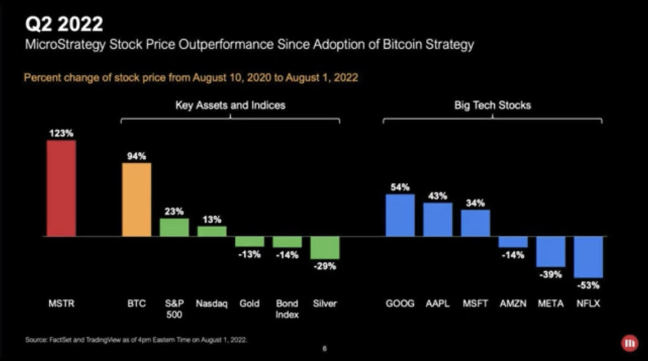This screenshot has width=648, height=361.
Task: Click the negative Gold -13% bar
Action: click(249, 242)
